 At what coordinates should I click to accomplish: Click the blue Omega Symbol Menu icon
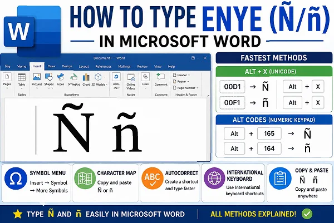point(16,179)
